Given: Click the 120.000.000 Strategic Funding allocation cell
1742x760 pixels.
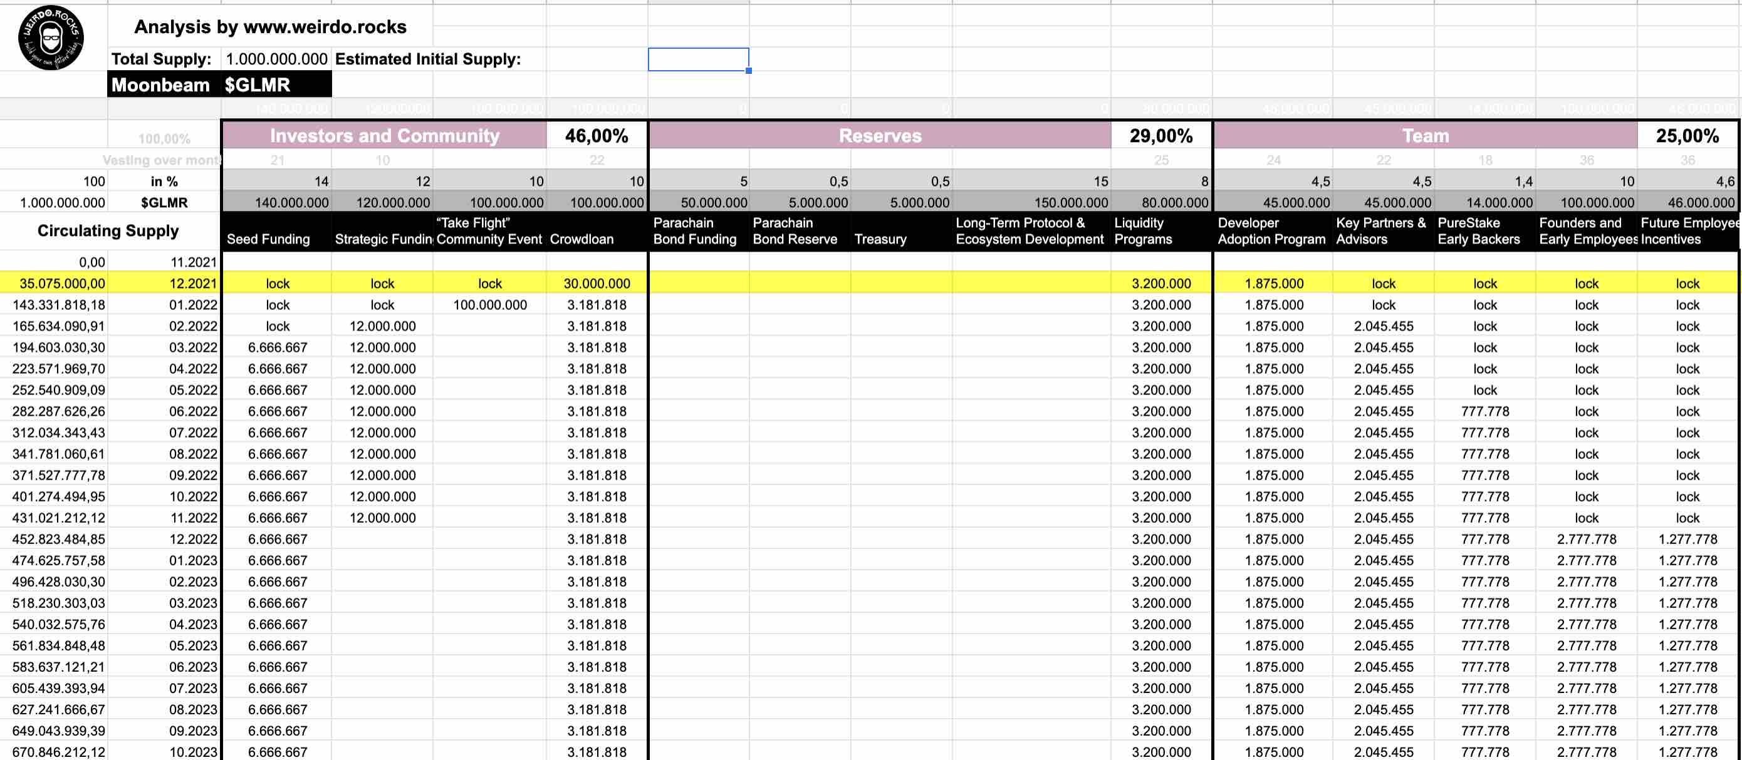Looking at the screenshot, I should pos(382,203).
